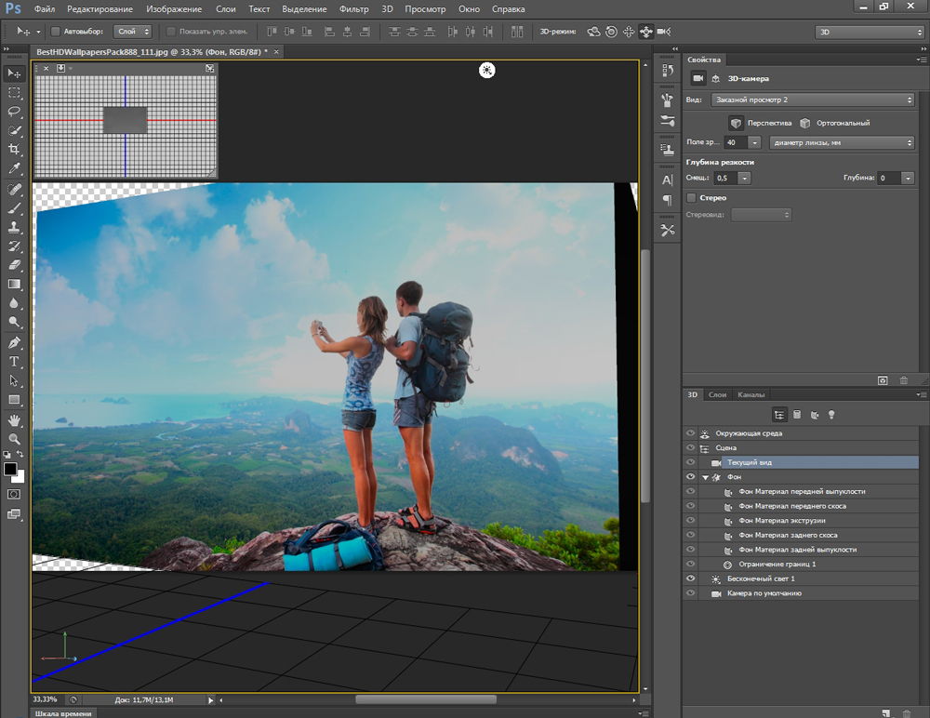Screen dimensions: 930x718
Task: Open the Вид dropdown Заказной просмотр 2
Action: click(812, 100)
